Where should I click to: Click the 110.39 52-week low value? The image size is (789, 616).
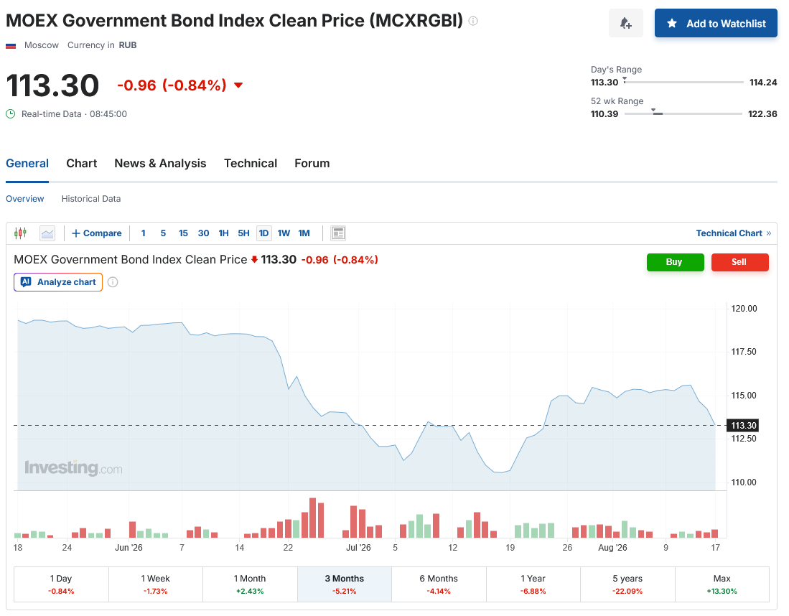[x=604, y=113]
